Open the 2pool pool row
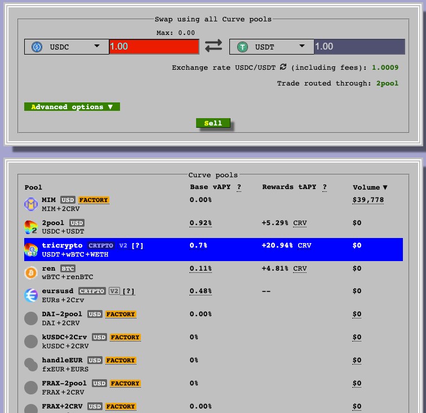426x413 pixels. pos(214,227)
